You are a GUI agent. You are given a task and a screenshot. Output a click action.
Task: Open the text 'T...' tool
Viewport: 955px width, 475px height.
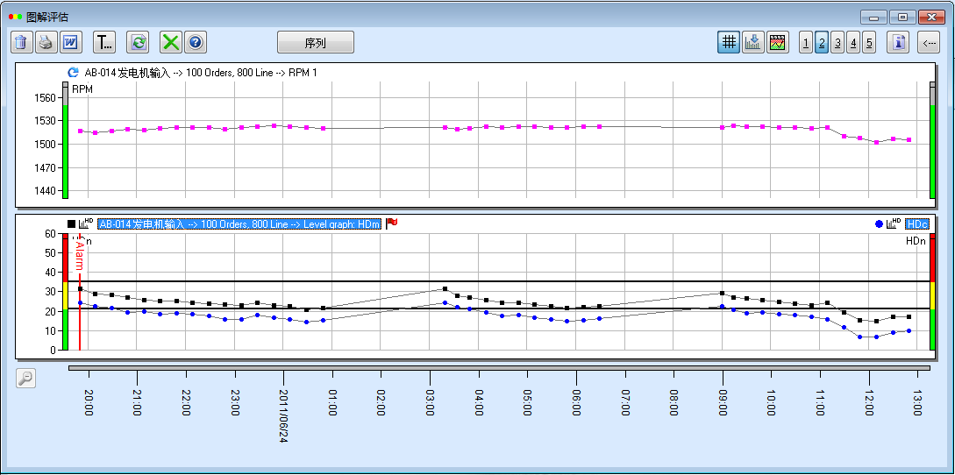(x=104, y=42)
